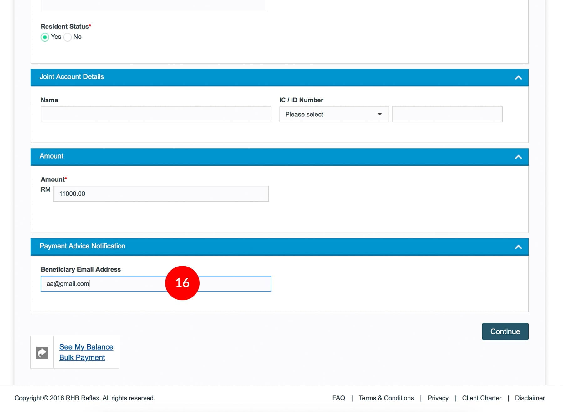Open Terms & Conditions footer link
The height and width of the screenshot is (412, 563).
[386, 398]
